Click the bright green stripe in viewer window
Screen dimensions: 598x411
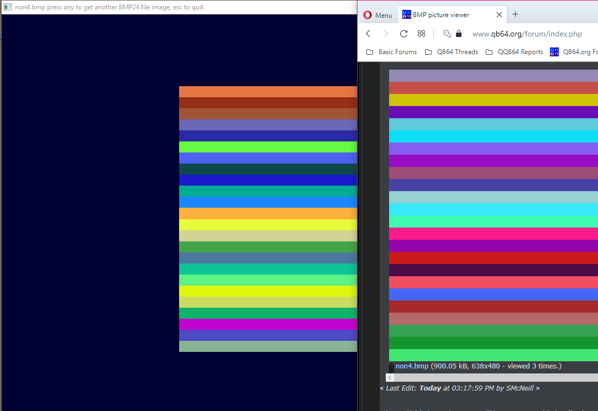coord(268,147)
